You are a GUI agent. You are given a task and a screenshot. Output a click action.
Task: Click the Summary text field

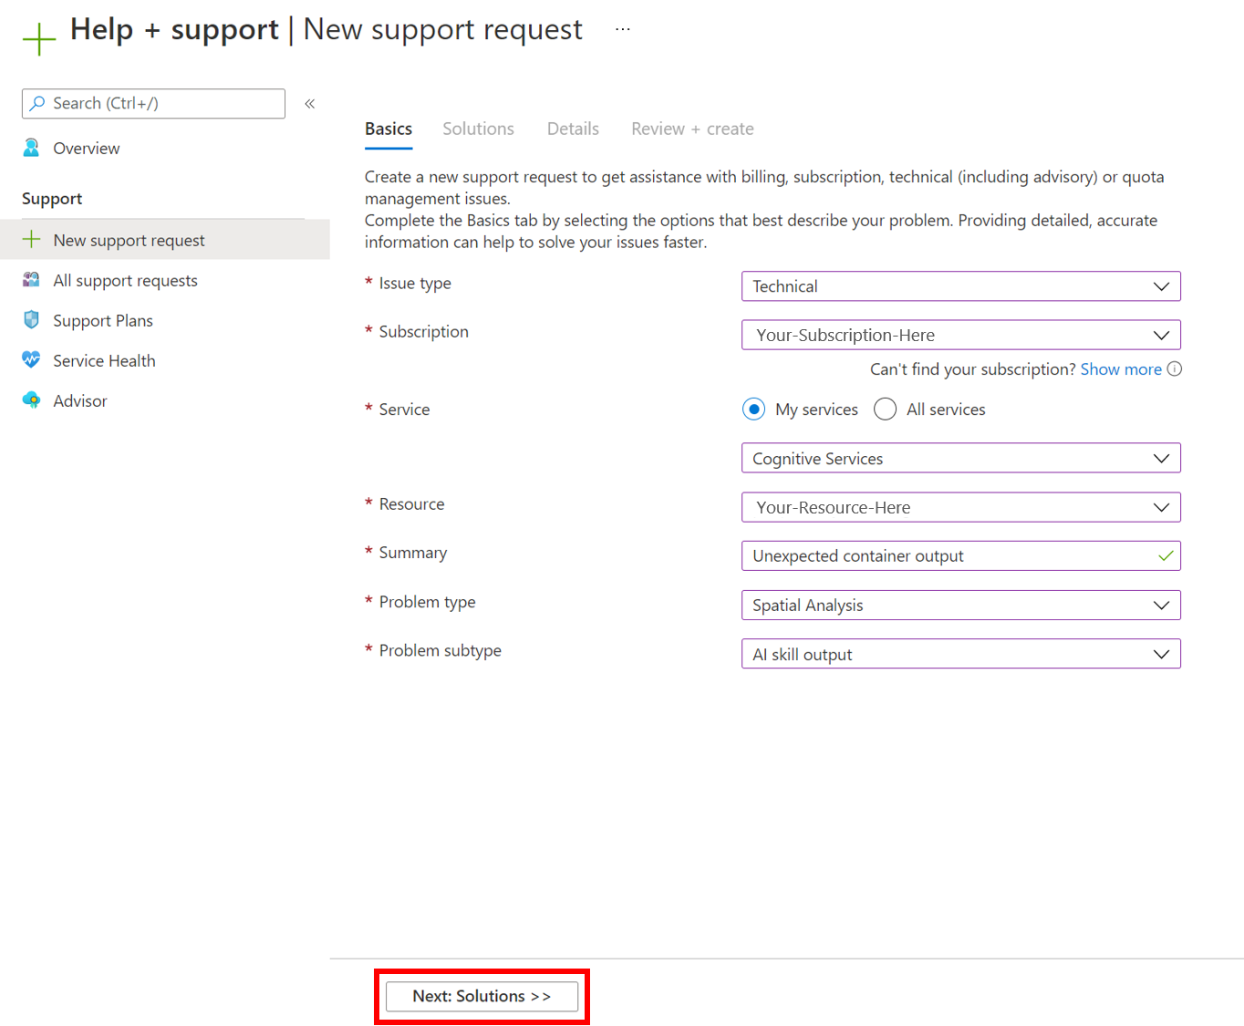pos(961,556)
